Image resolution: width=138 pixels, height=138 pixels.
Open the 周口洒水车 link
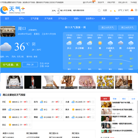click(54, 133)
